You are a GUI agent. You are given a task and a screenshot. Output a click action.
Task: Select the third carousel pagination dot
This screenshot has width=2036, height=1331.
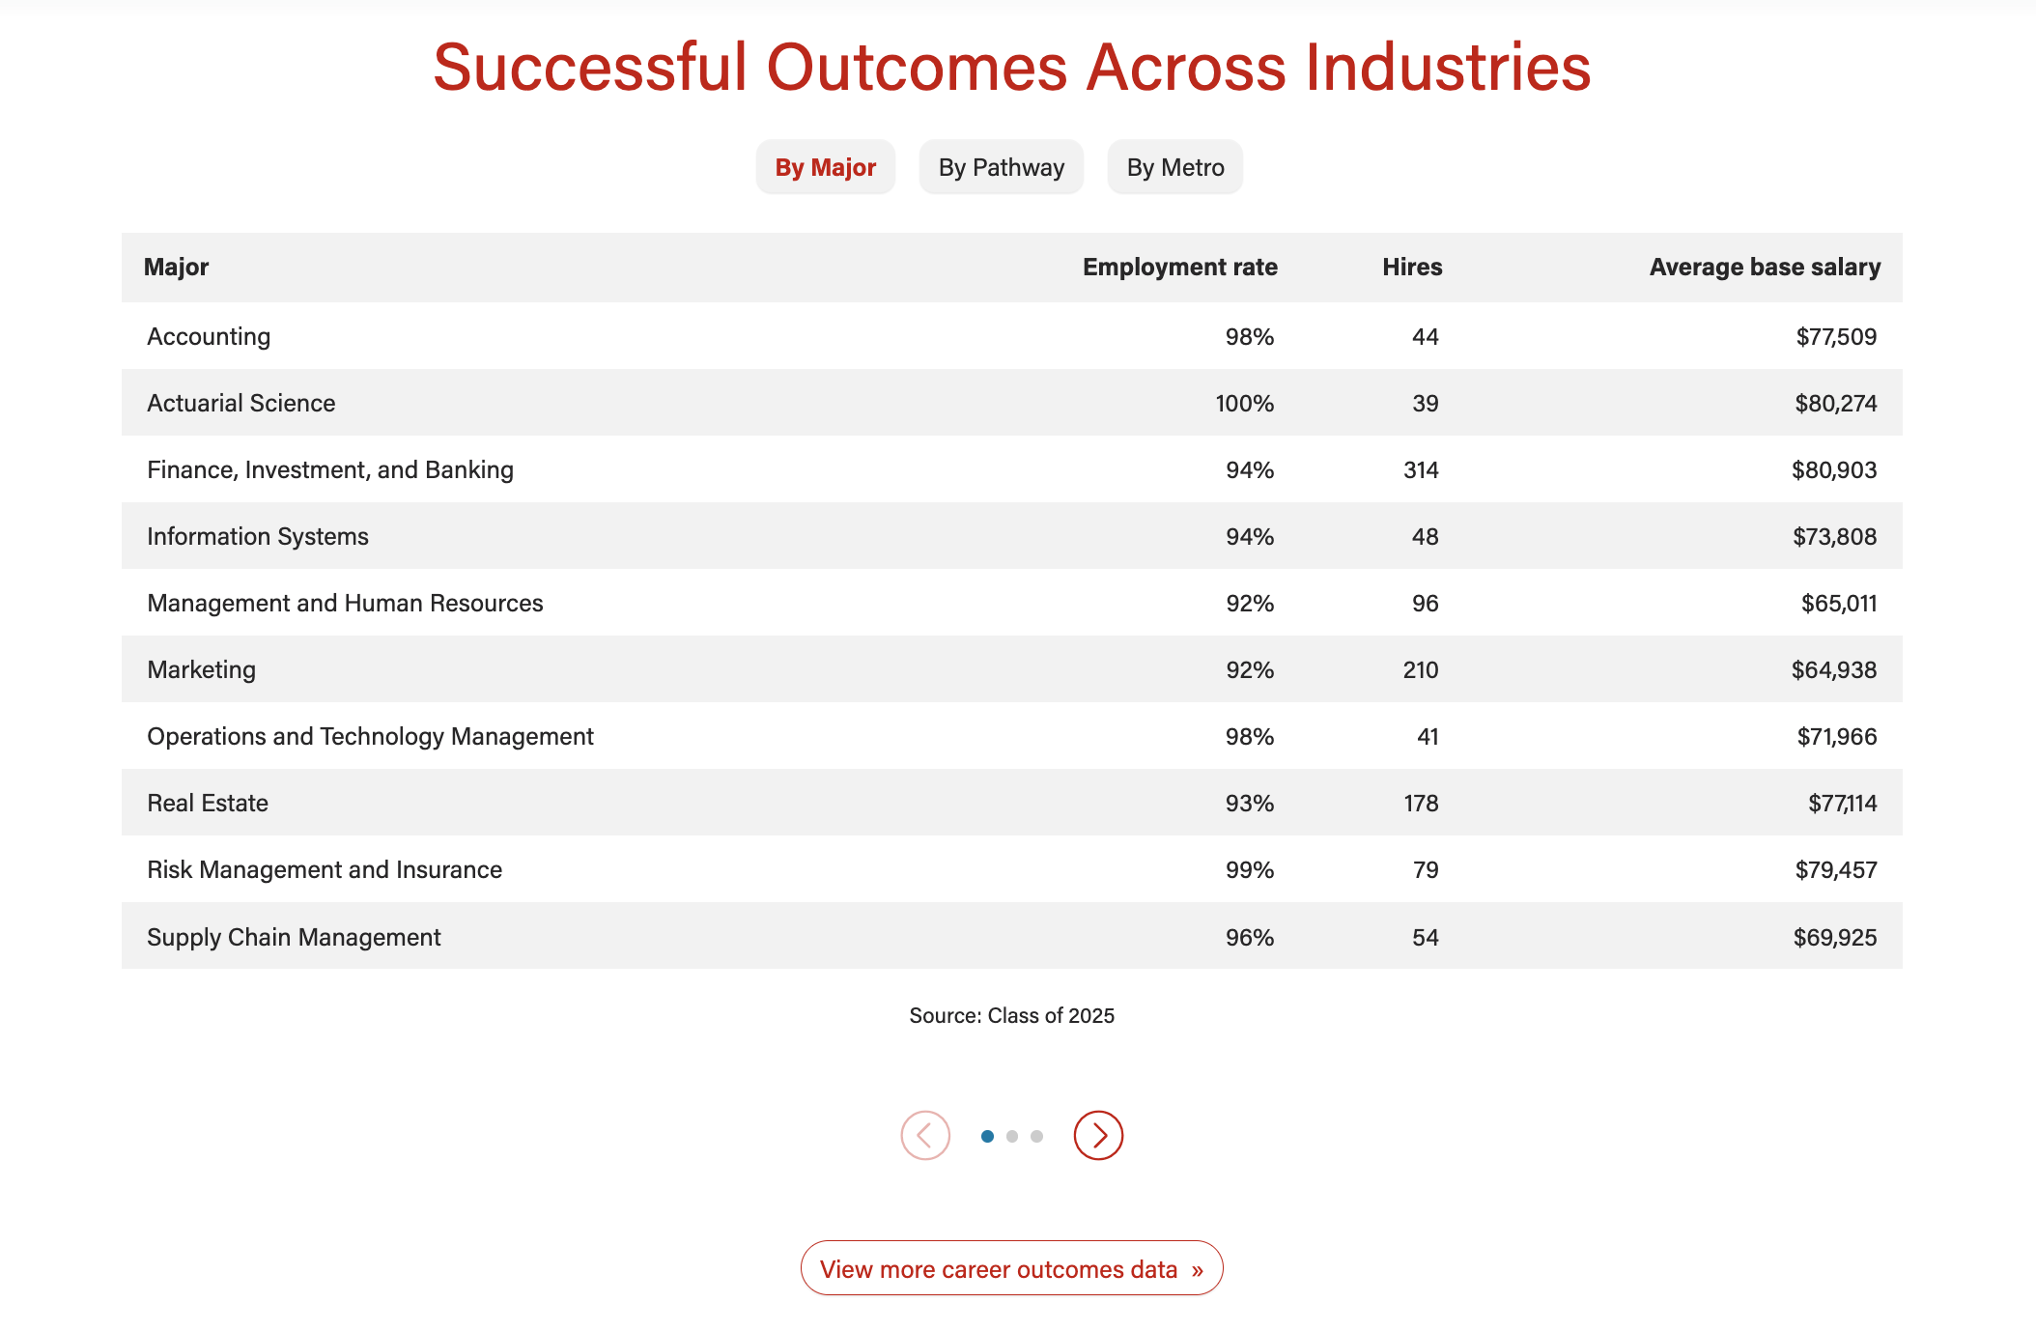(1036, 1136)
